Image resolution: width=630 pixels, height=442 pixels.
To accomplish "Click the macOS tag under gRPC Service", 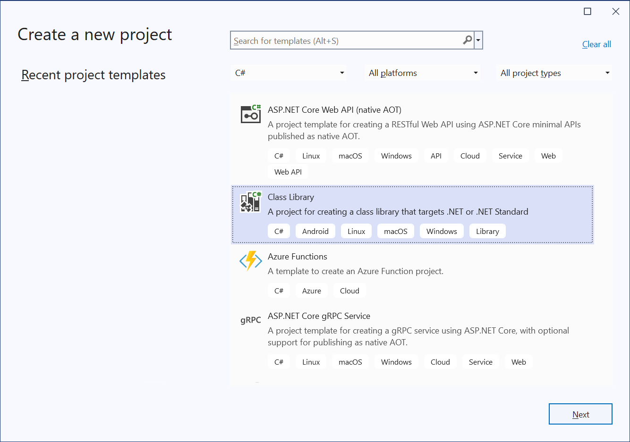I will pyautogui.click(x=350, y=362).
